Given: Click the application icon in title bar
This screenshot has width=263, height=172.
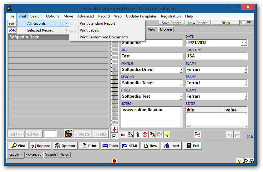Looking at the screenshot, I should point(10,8).
